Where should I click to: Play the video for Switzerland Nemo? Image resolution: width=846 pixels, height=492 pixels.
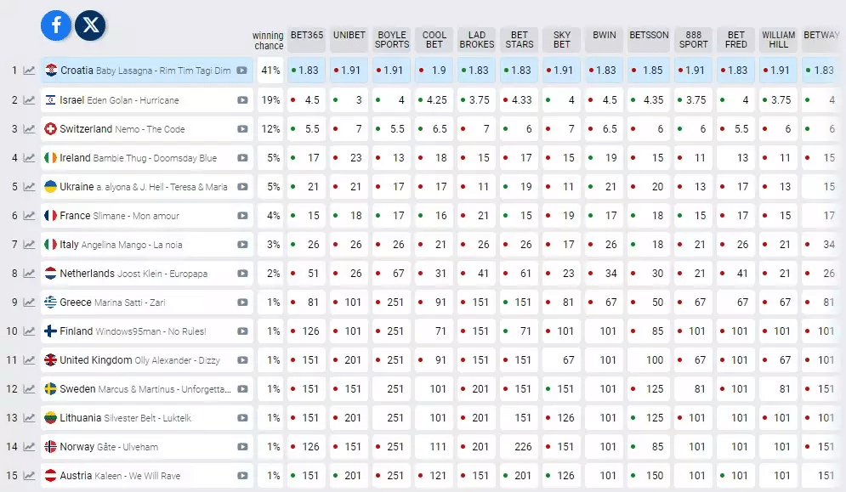click(x=242, y=129)
